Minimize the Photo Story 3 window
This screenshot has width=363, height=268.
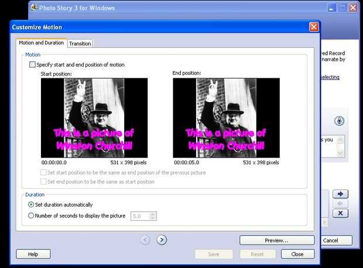pos(331,8)
